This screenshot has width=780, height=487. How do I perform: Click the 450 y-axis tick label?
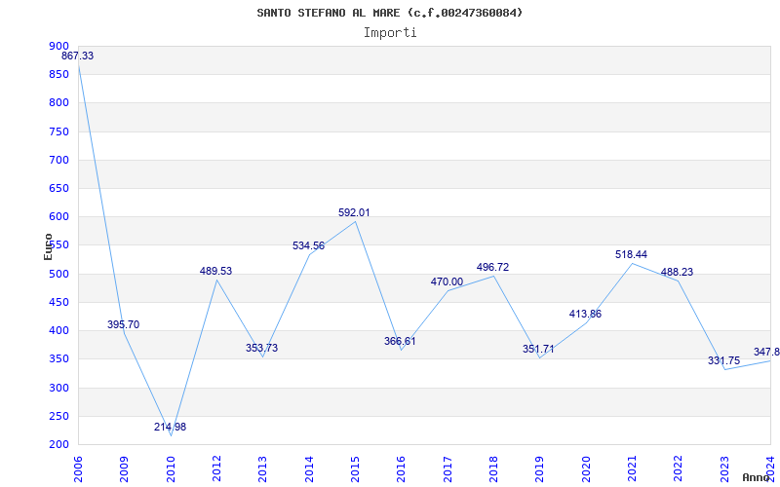pyautogui.click(x=58, y=302)
